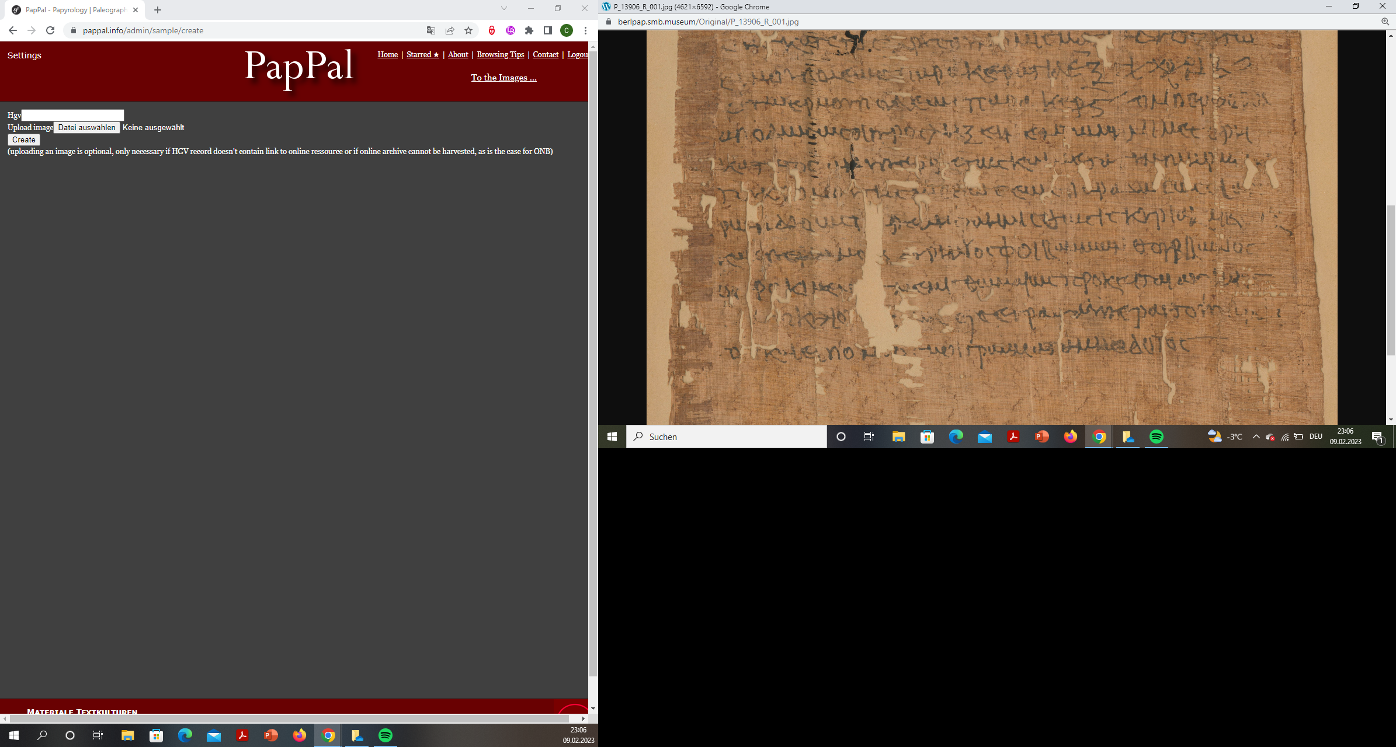Open Search icon in lower taskbar
The image size is (1396, 747).
click(42, 735)
